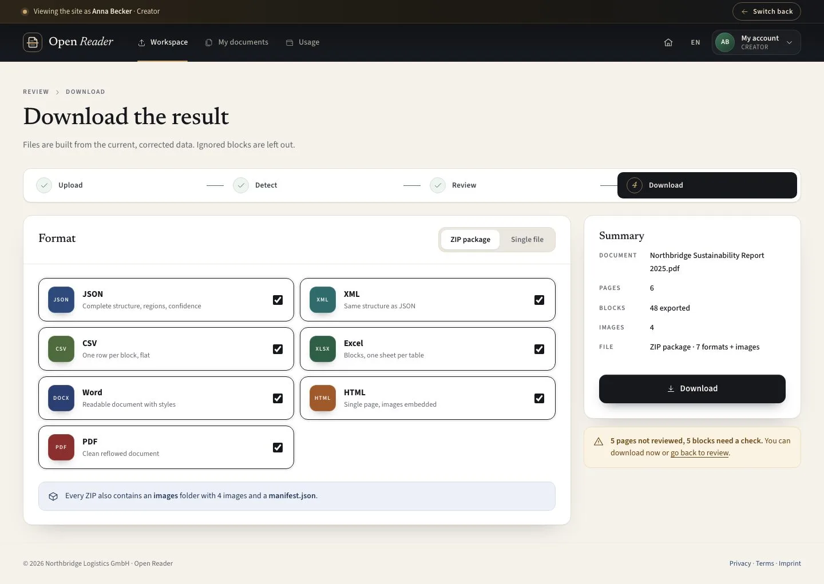Viewport: 824px width, 584px height.
Task: Uncheck the PDF format checkbox
Action: [278, 447]
